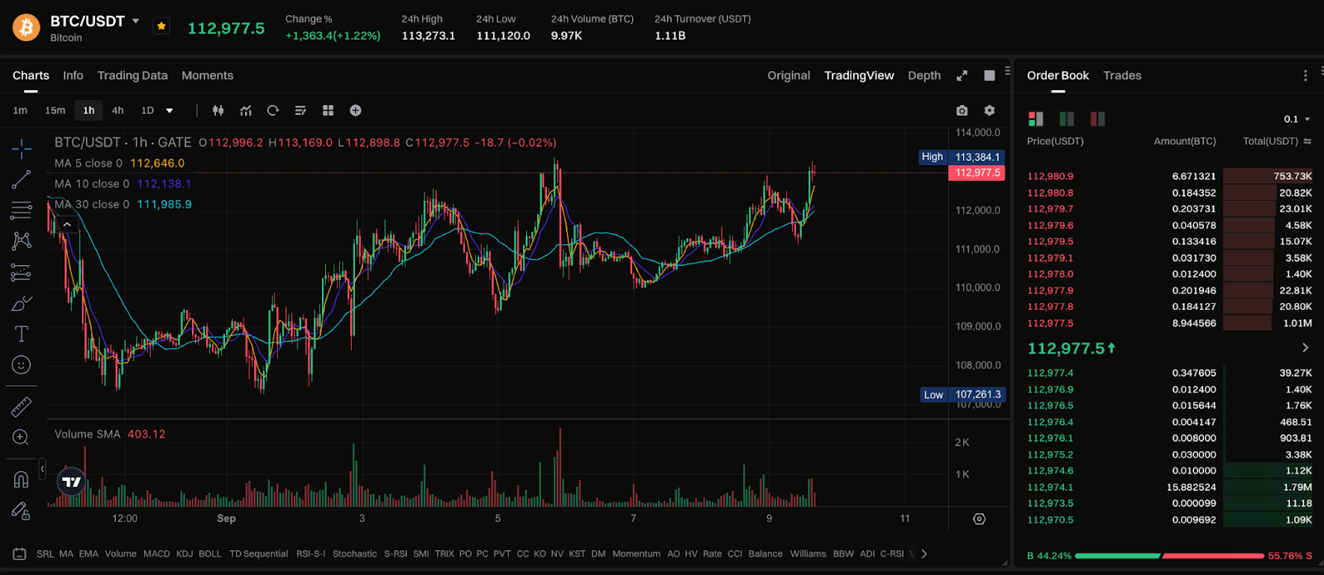This screenshot has height=575, width=1324.
Task: Collapse the moving average indicator legend
Action: 67,225
